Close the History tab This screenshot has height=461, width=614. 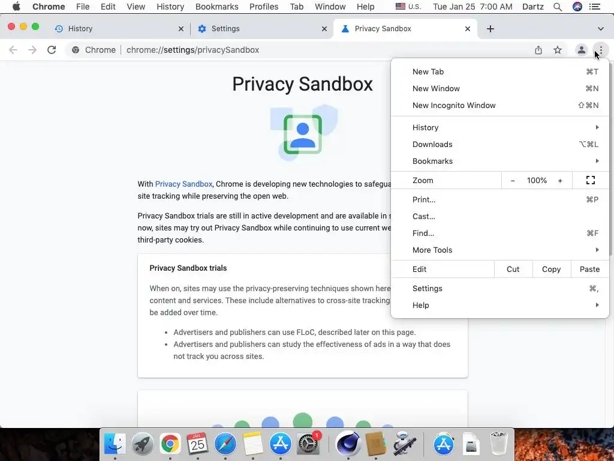[181, 29]
